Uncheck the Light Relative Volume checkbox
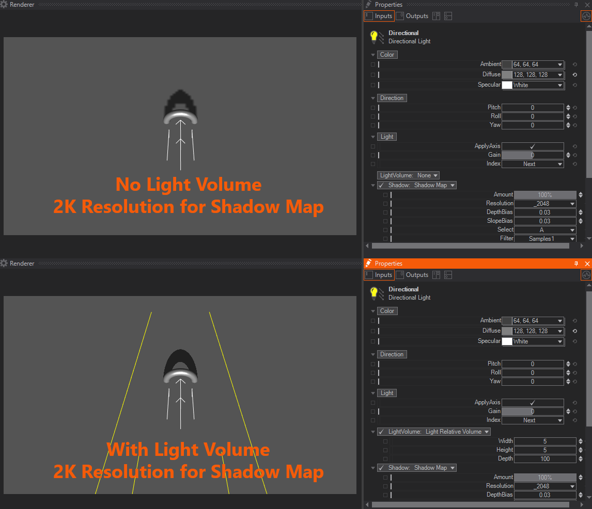The image size is (592, 509). coord(381,432)
